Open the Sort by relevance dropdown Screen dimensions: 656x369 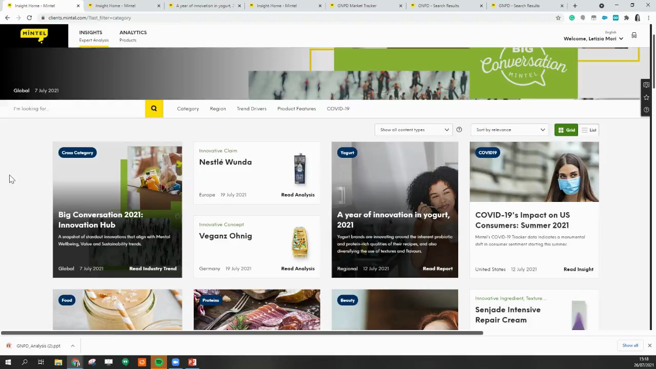click(510, 130)
